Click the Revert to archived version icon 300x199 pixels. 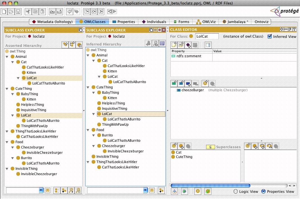pos(59,12)
